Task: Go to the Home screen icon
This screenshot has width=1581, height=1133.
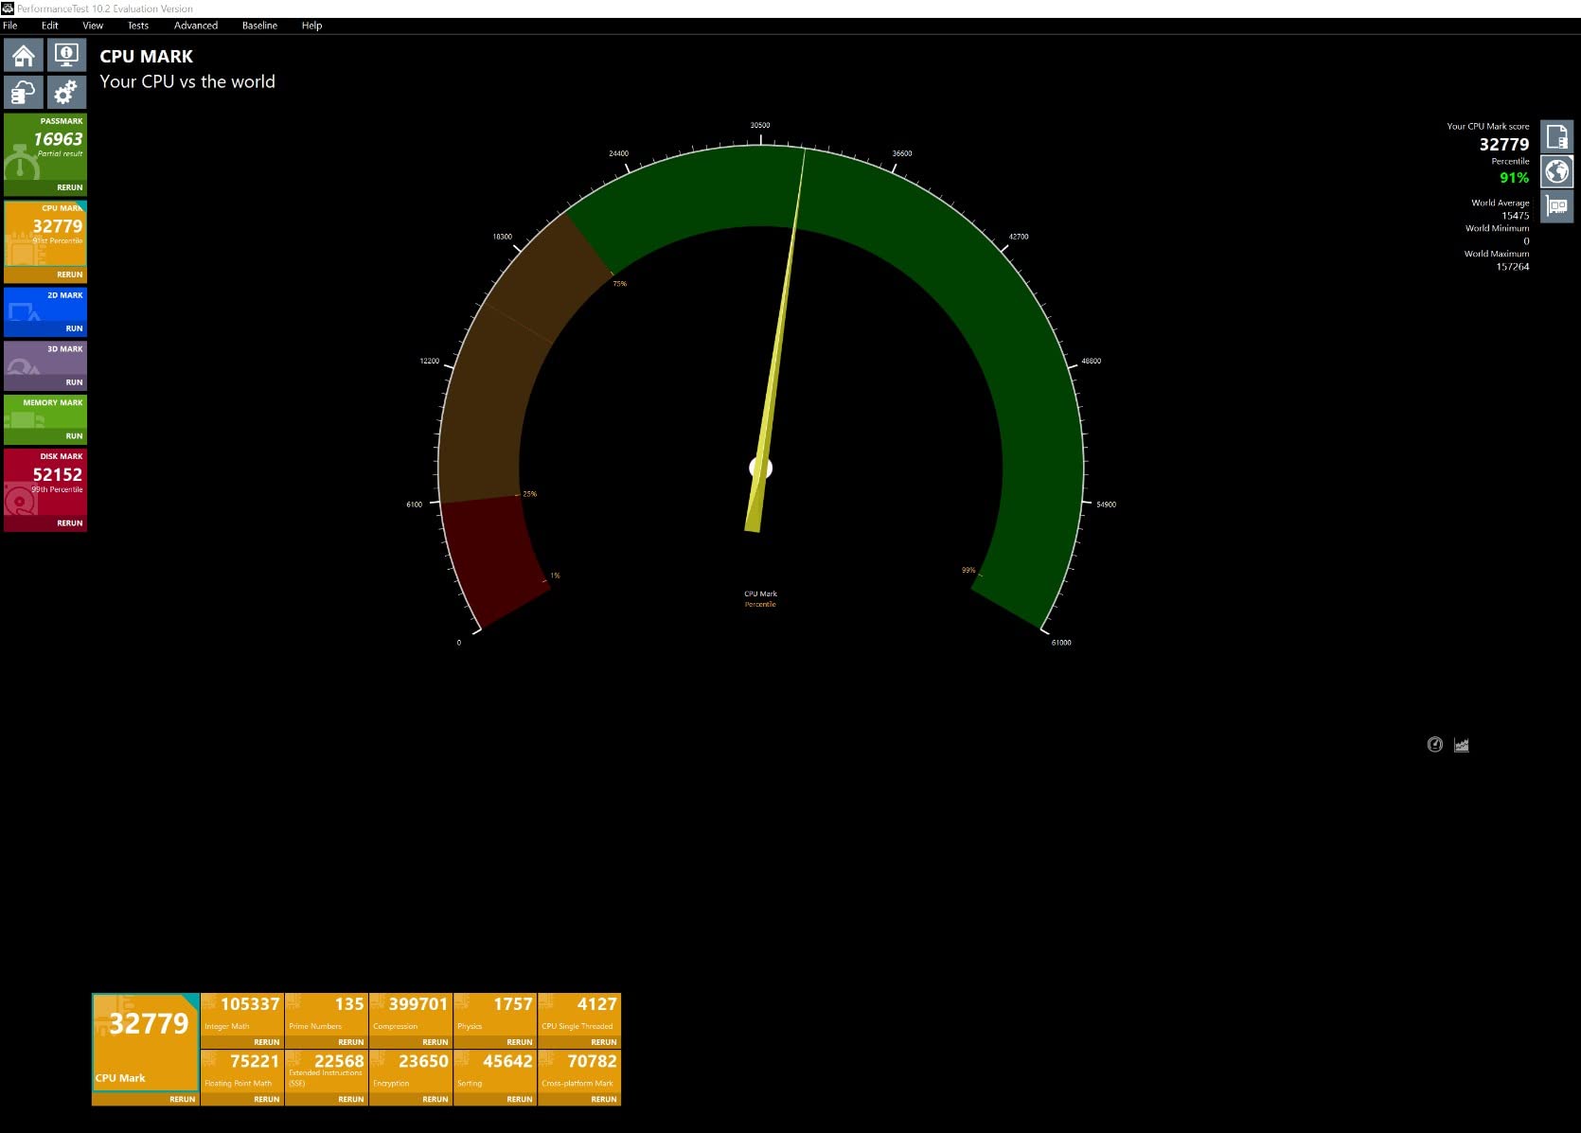Action: coord(24,55)
